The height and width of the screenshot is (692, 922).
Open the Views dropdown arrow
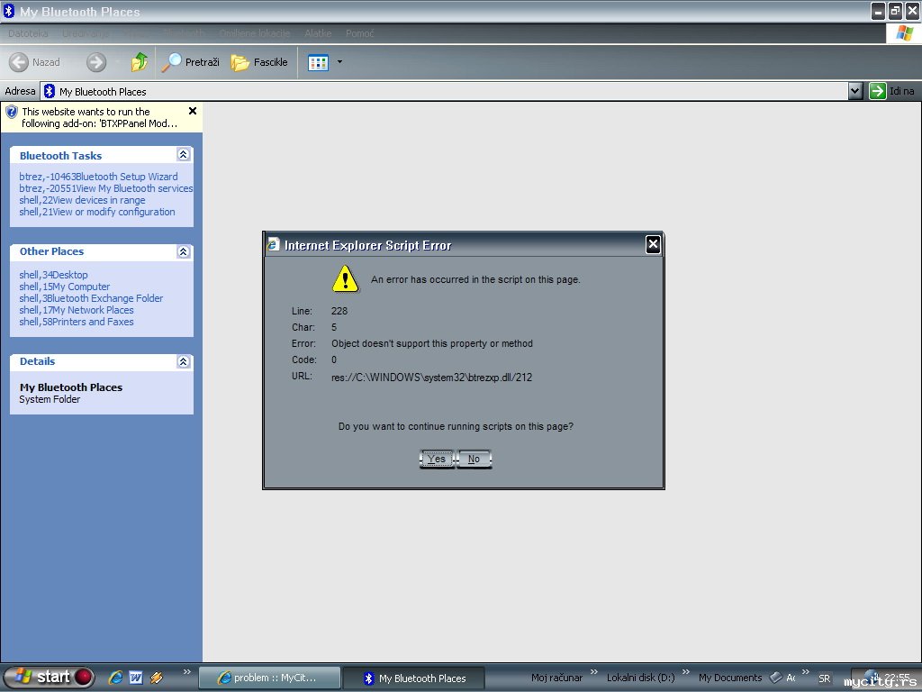(x=339, y=62)
